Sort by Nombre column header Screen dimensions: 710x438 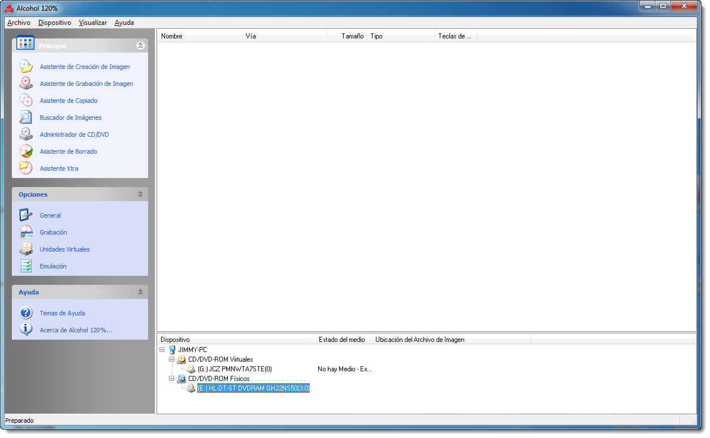click(200, 36)
